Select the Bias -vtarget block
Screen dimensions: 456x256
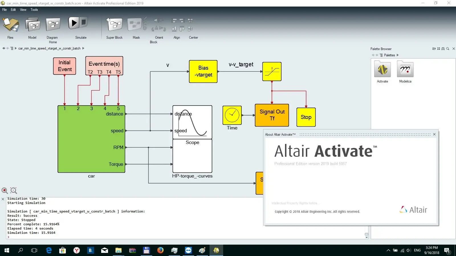203,71
